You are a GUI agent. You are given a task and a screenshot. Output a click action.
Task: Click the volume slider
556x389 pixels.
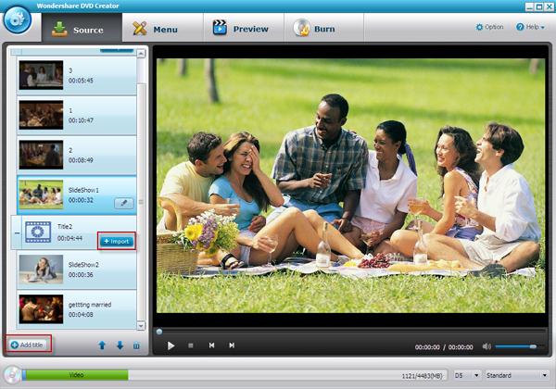(519, 346)
